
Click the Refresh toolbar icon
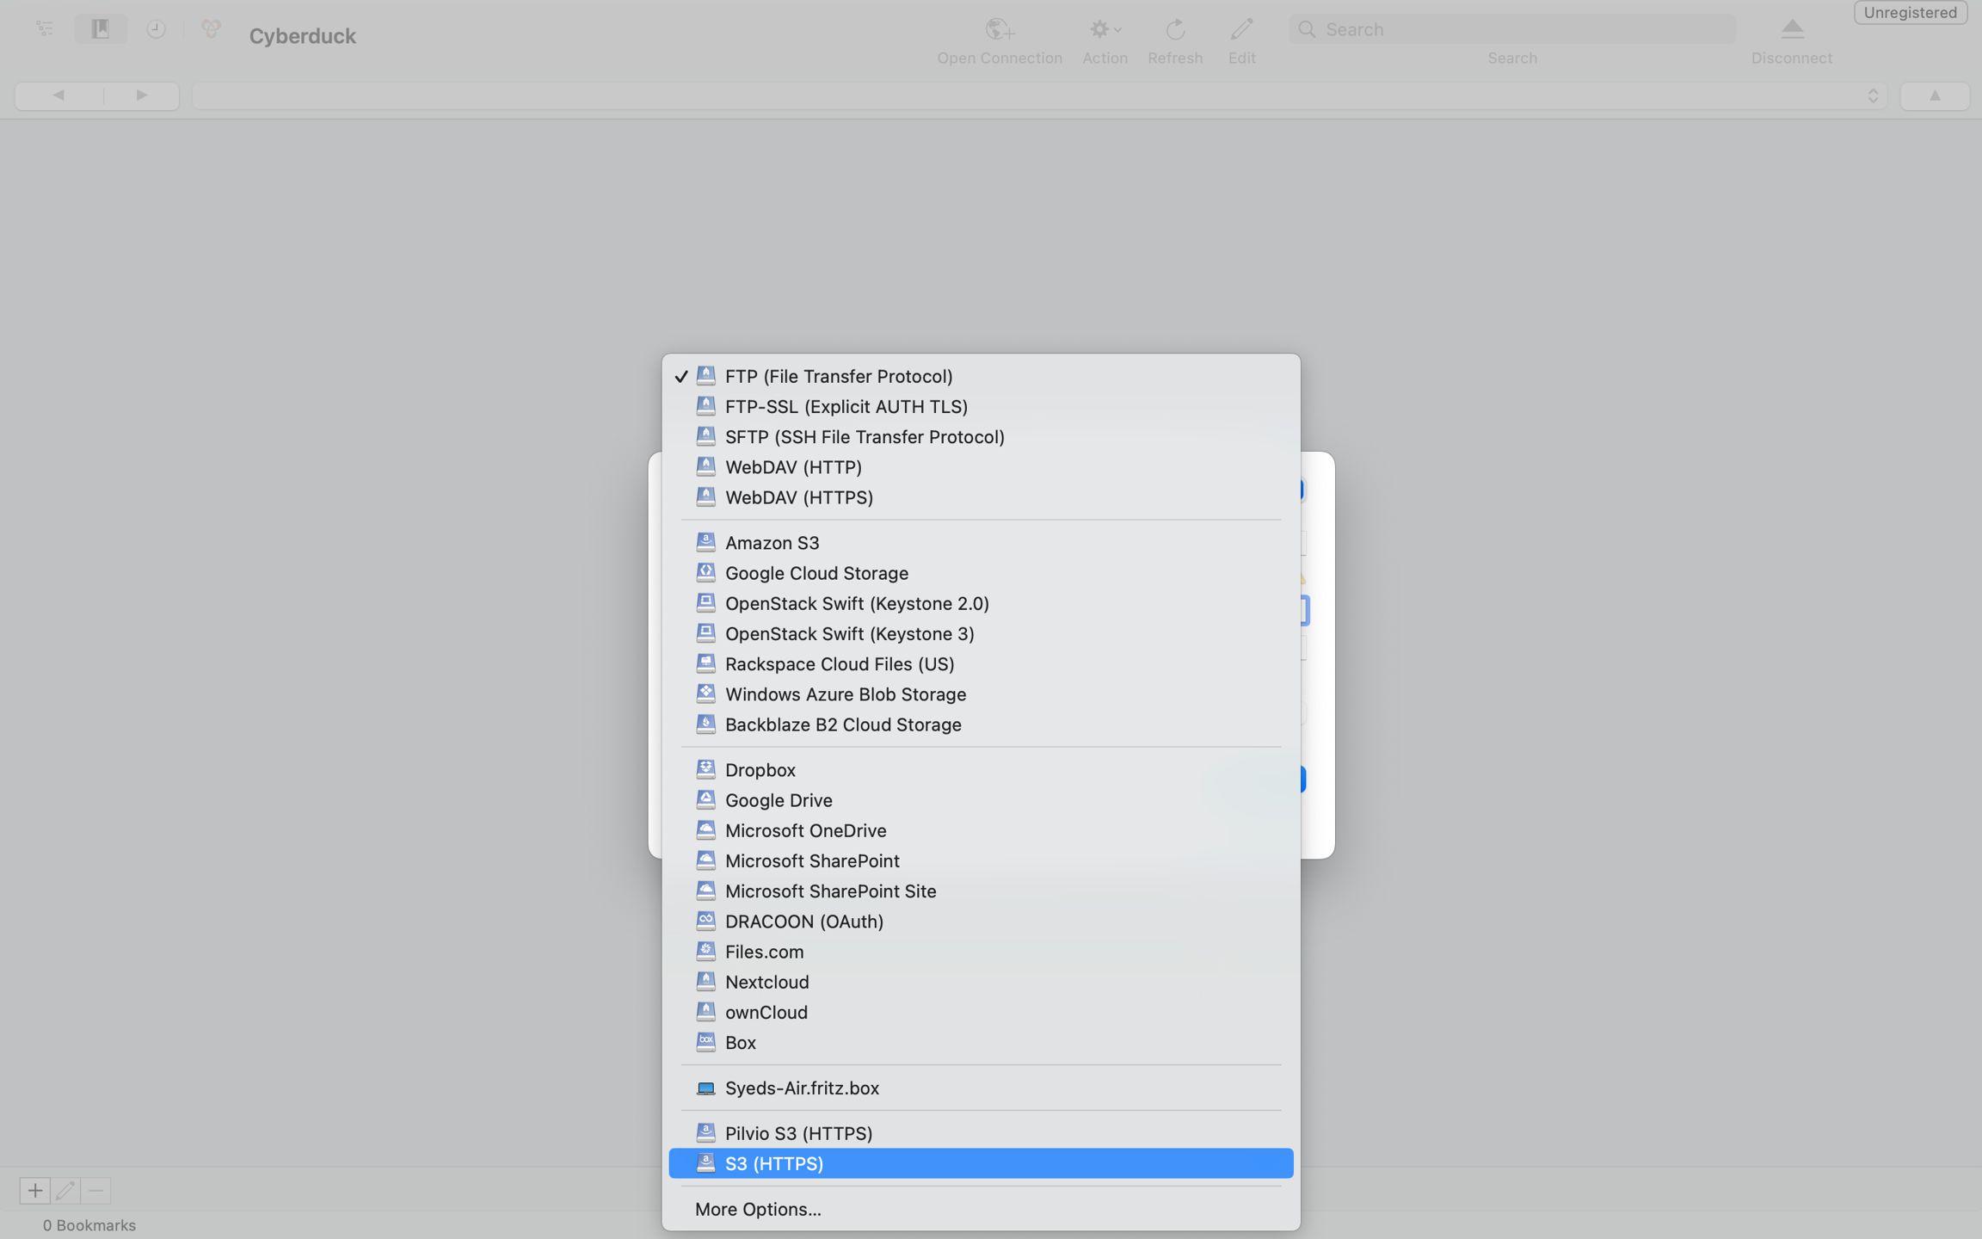coord(1175,30)
